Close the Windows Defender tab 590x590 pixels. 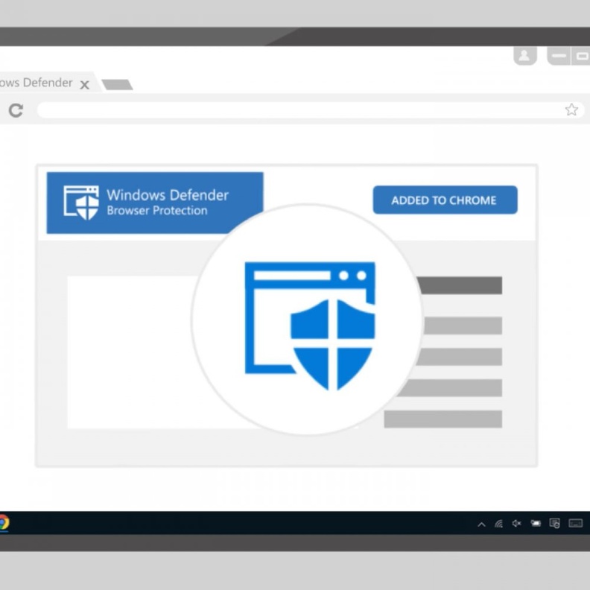point(84,85)
